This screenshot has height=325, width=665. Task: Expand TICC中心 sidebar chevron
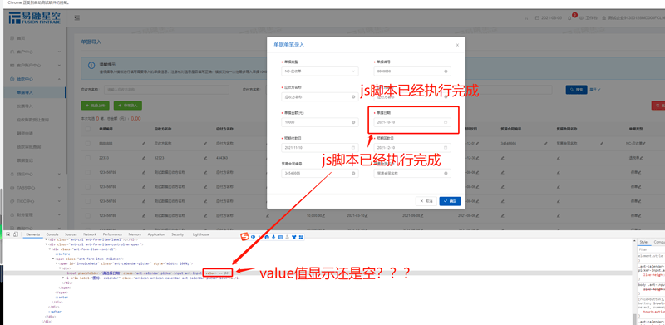(x=59, y=201)
